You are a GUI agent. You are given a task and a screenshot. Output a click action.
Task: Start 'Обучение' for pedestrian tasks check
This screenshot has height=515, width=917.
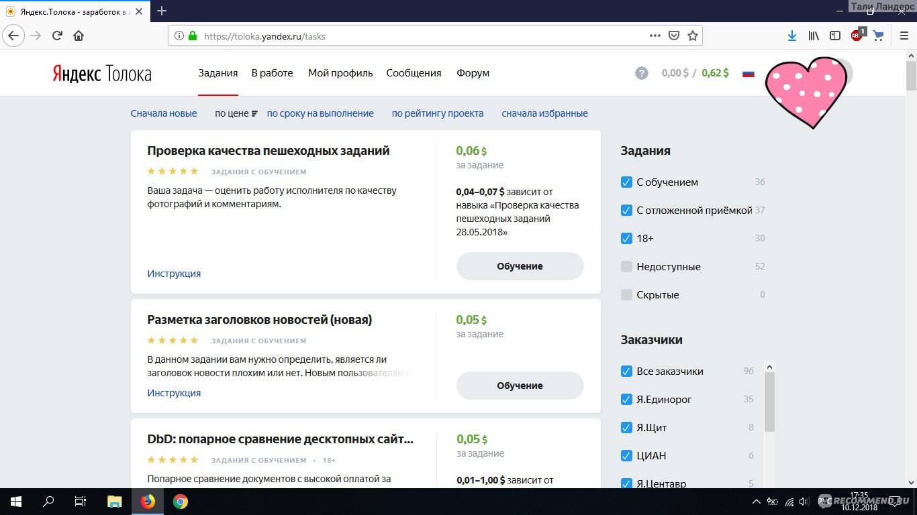(x=520, y=266)
